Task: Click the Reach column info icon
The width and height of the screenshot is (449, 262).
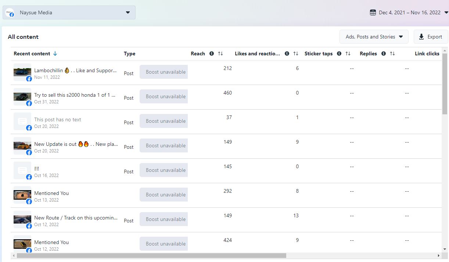Action: (x=212, y=53)
